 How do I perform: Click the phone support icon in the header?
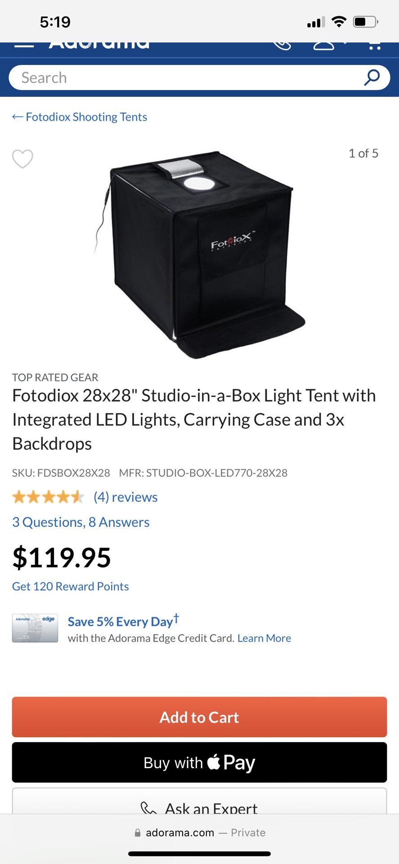(282, 45)
